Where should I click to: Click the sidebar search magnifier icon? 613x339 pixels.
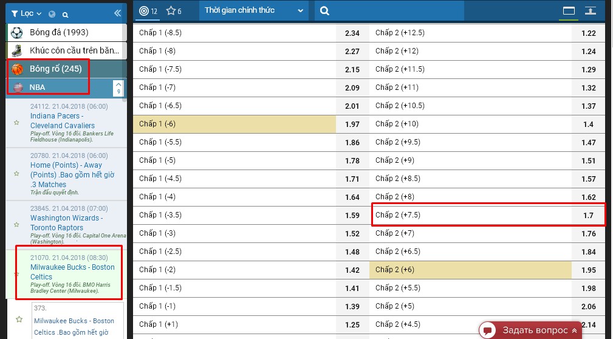pos(65,15)
